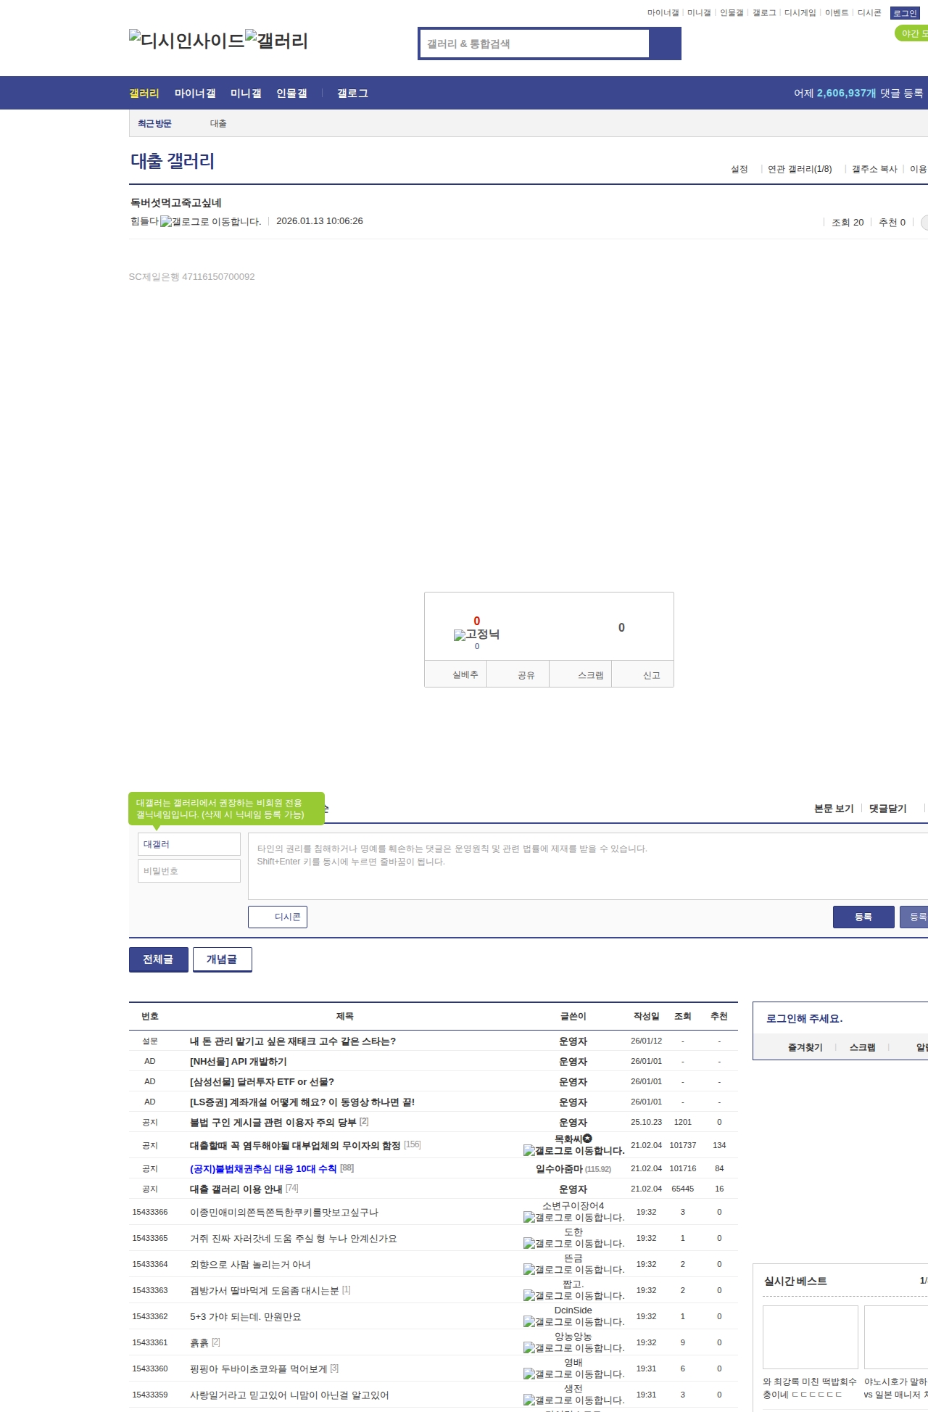
Task: Open notice (공지)불법채권추심 대응 10대 수칙
Action: pyautogui.click(x=263, y=1169)
